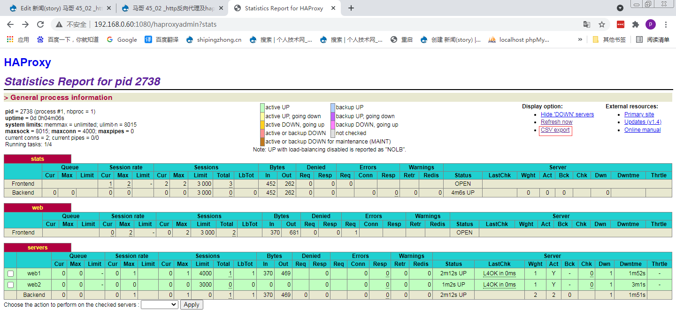Click the stats proxy section header
The width and height of the screenshot is (676, 310).
coord(38,159)
